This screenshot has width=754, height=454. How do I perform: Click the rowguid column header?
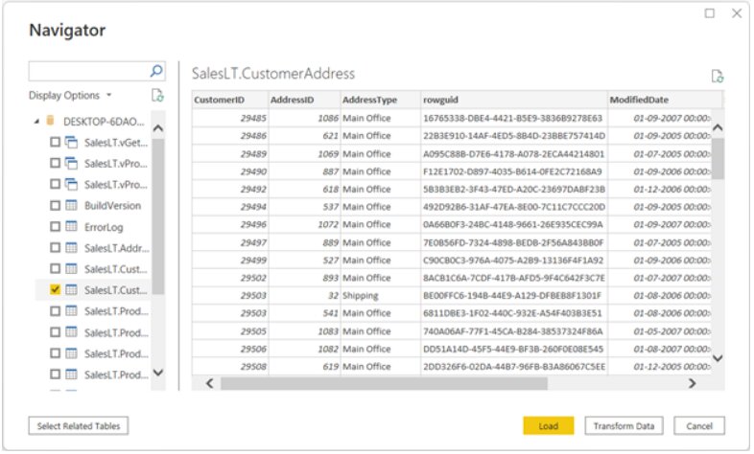pyautogui.click(x=514, y=100)
